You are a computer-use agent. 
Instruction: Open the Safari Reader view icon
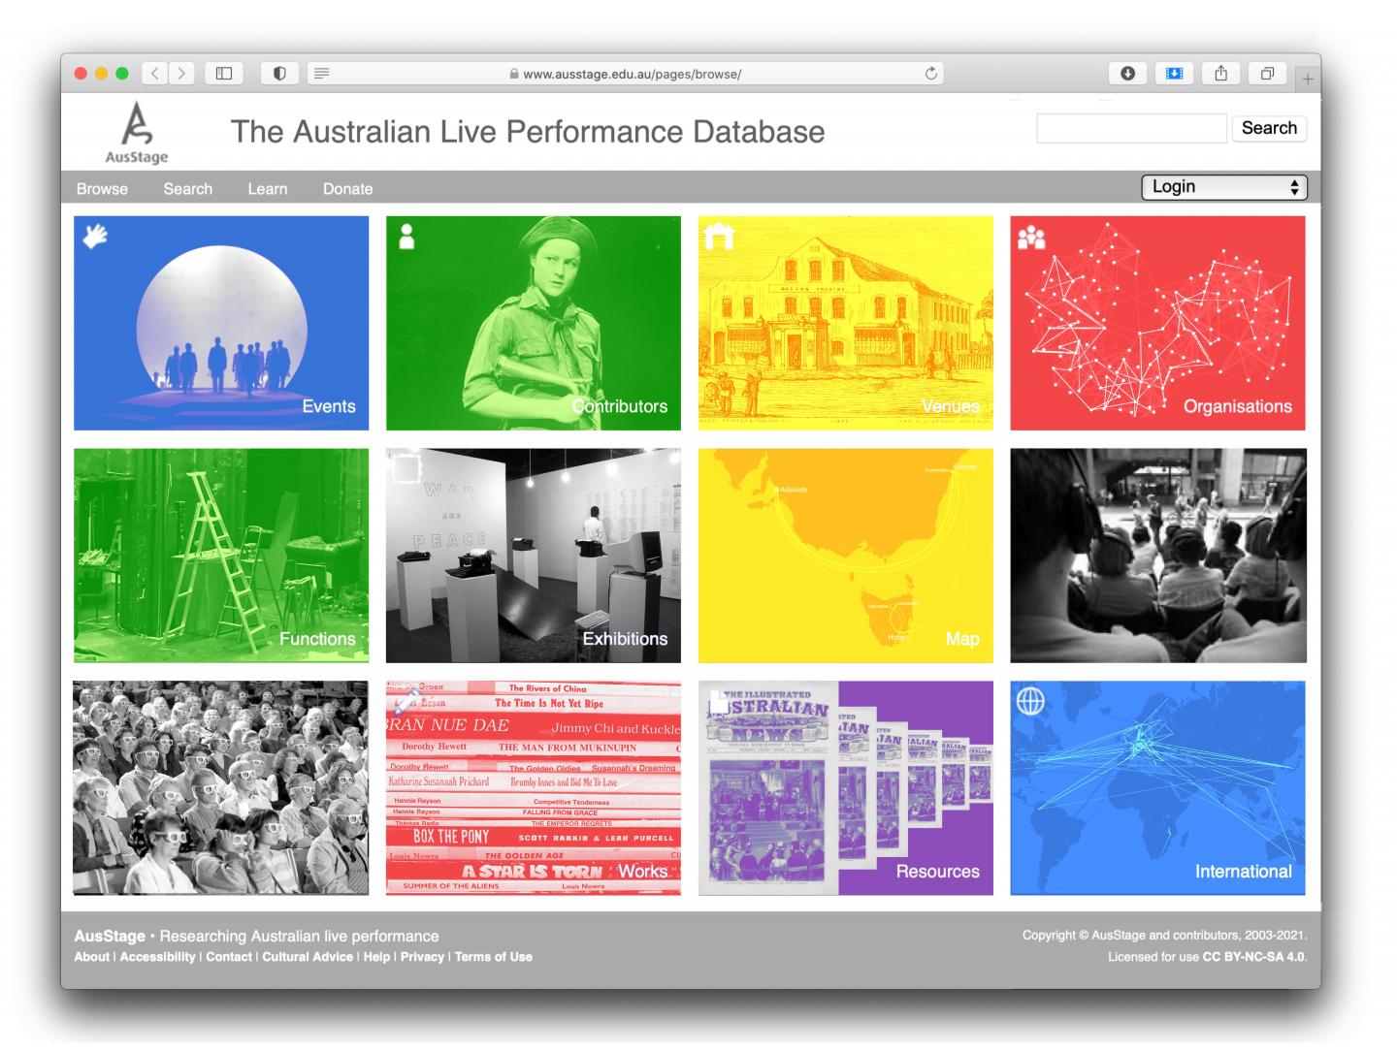(x=322, y=74)
